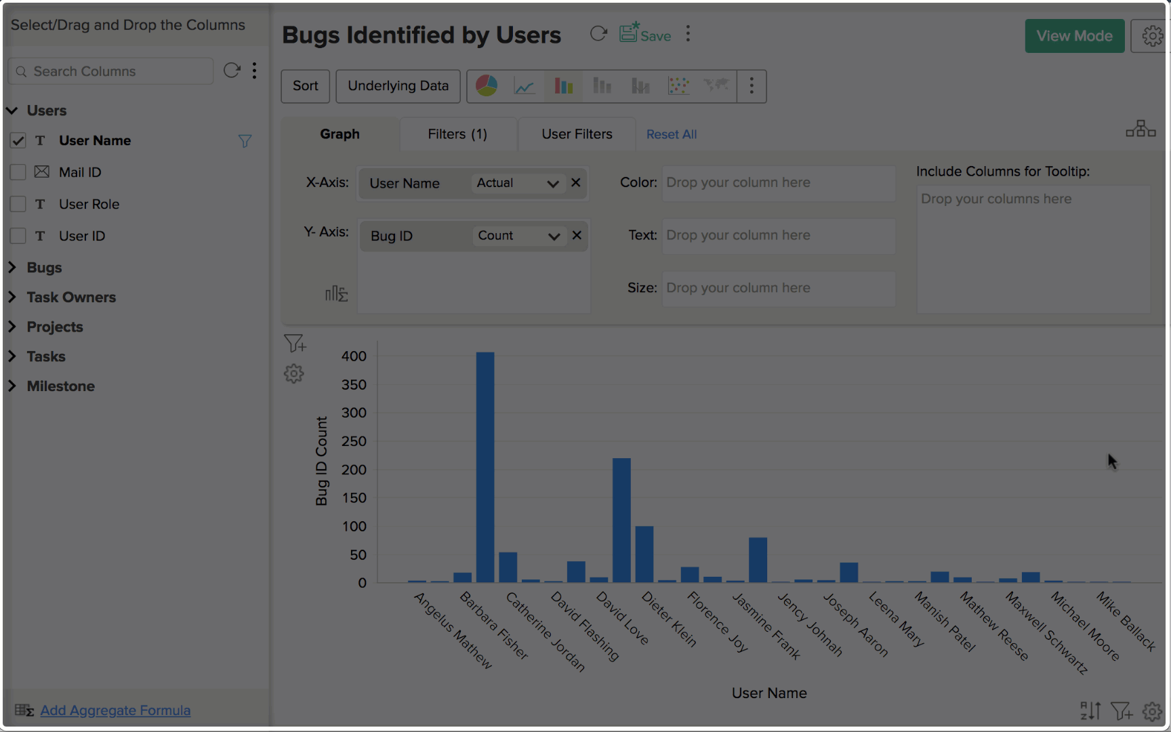Select the world map chart type
1171x732 pixels.
(x=717, y=86)
